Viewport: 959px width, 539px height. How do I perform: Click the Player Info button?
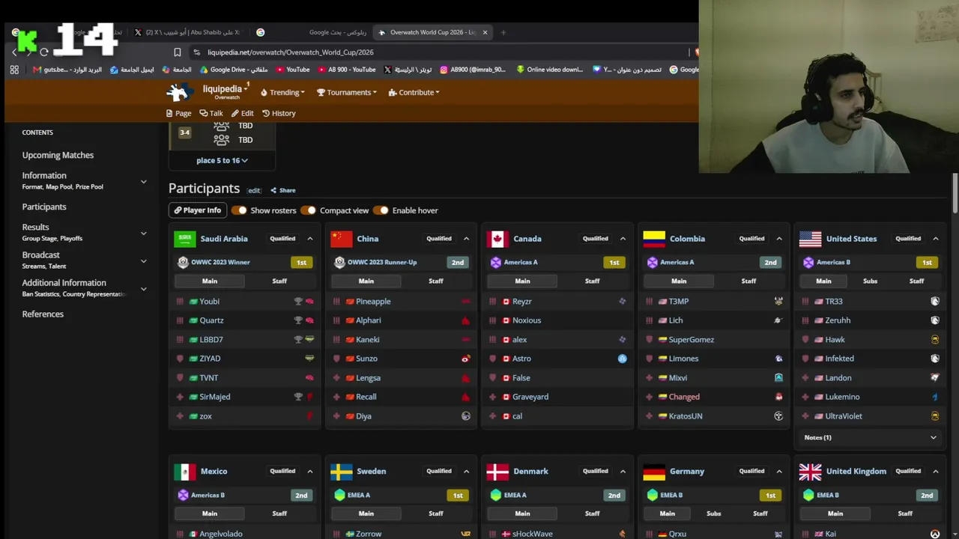(198, 210)
